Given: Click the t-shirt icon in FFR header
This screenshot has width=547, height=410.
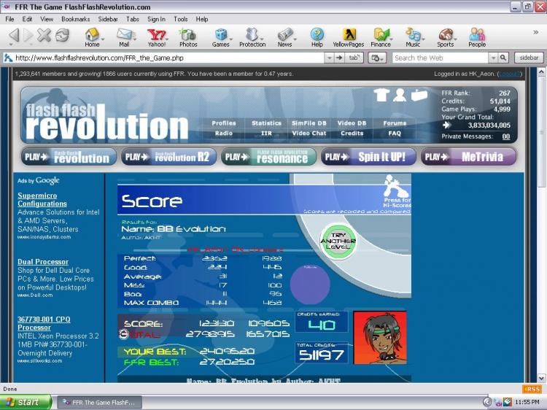Looking at the screenshot, I should (x=381, y=95).
